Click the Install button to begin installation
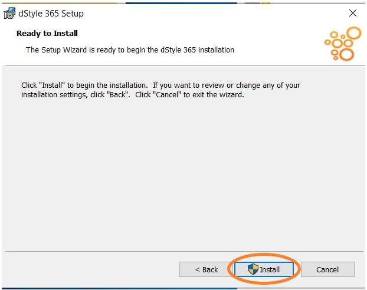 coord(264,269)
